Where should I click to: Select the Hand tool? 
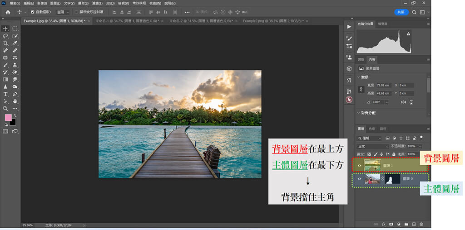pos(15,101)
